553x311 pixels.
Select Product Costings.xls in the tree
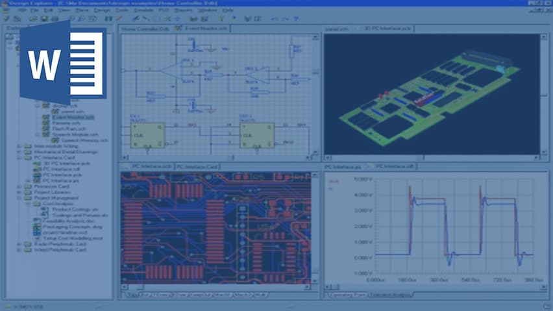75,210
